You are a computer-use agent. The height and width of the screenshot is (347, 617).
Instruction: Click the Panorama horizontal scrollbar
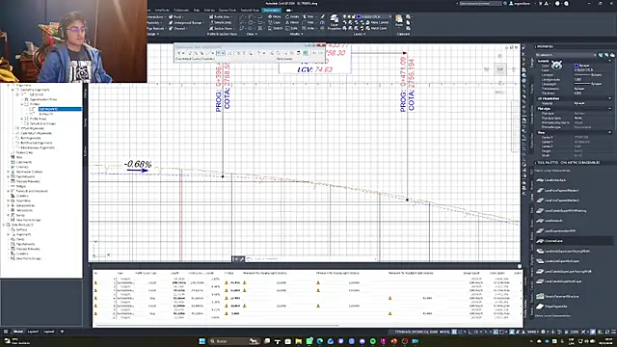pos(217,326)
